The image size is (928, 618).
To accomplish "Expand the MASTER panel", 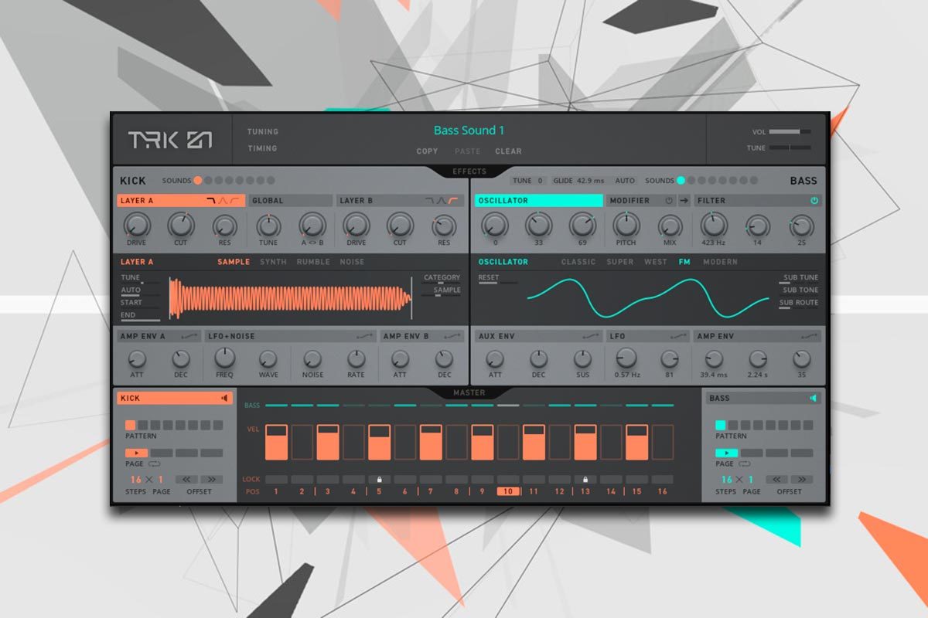I will (x=469, y=392).
